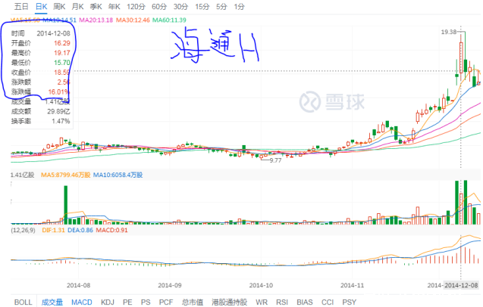Open the 月K monthly chart
The image size is (483, 307).
click(77, 7)
